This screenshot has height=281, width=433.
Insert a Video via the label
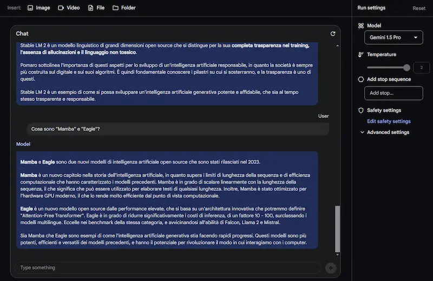coord(73,8)
